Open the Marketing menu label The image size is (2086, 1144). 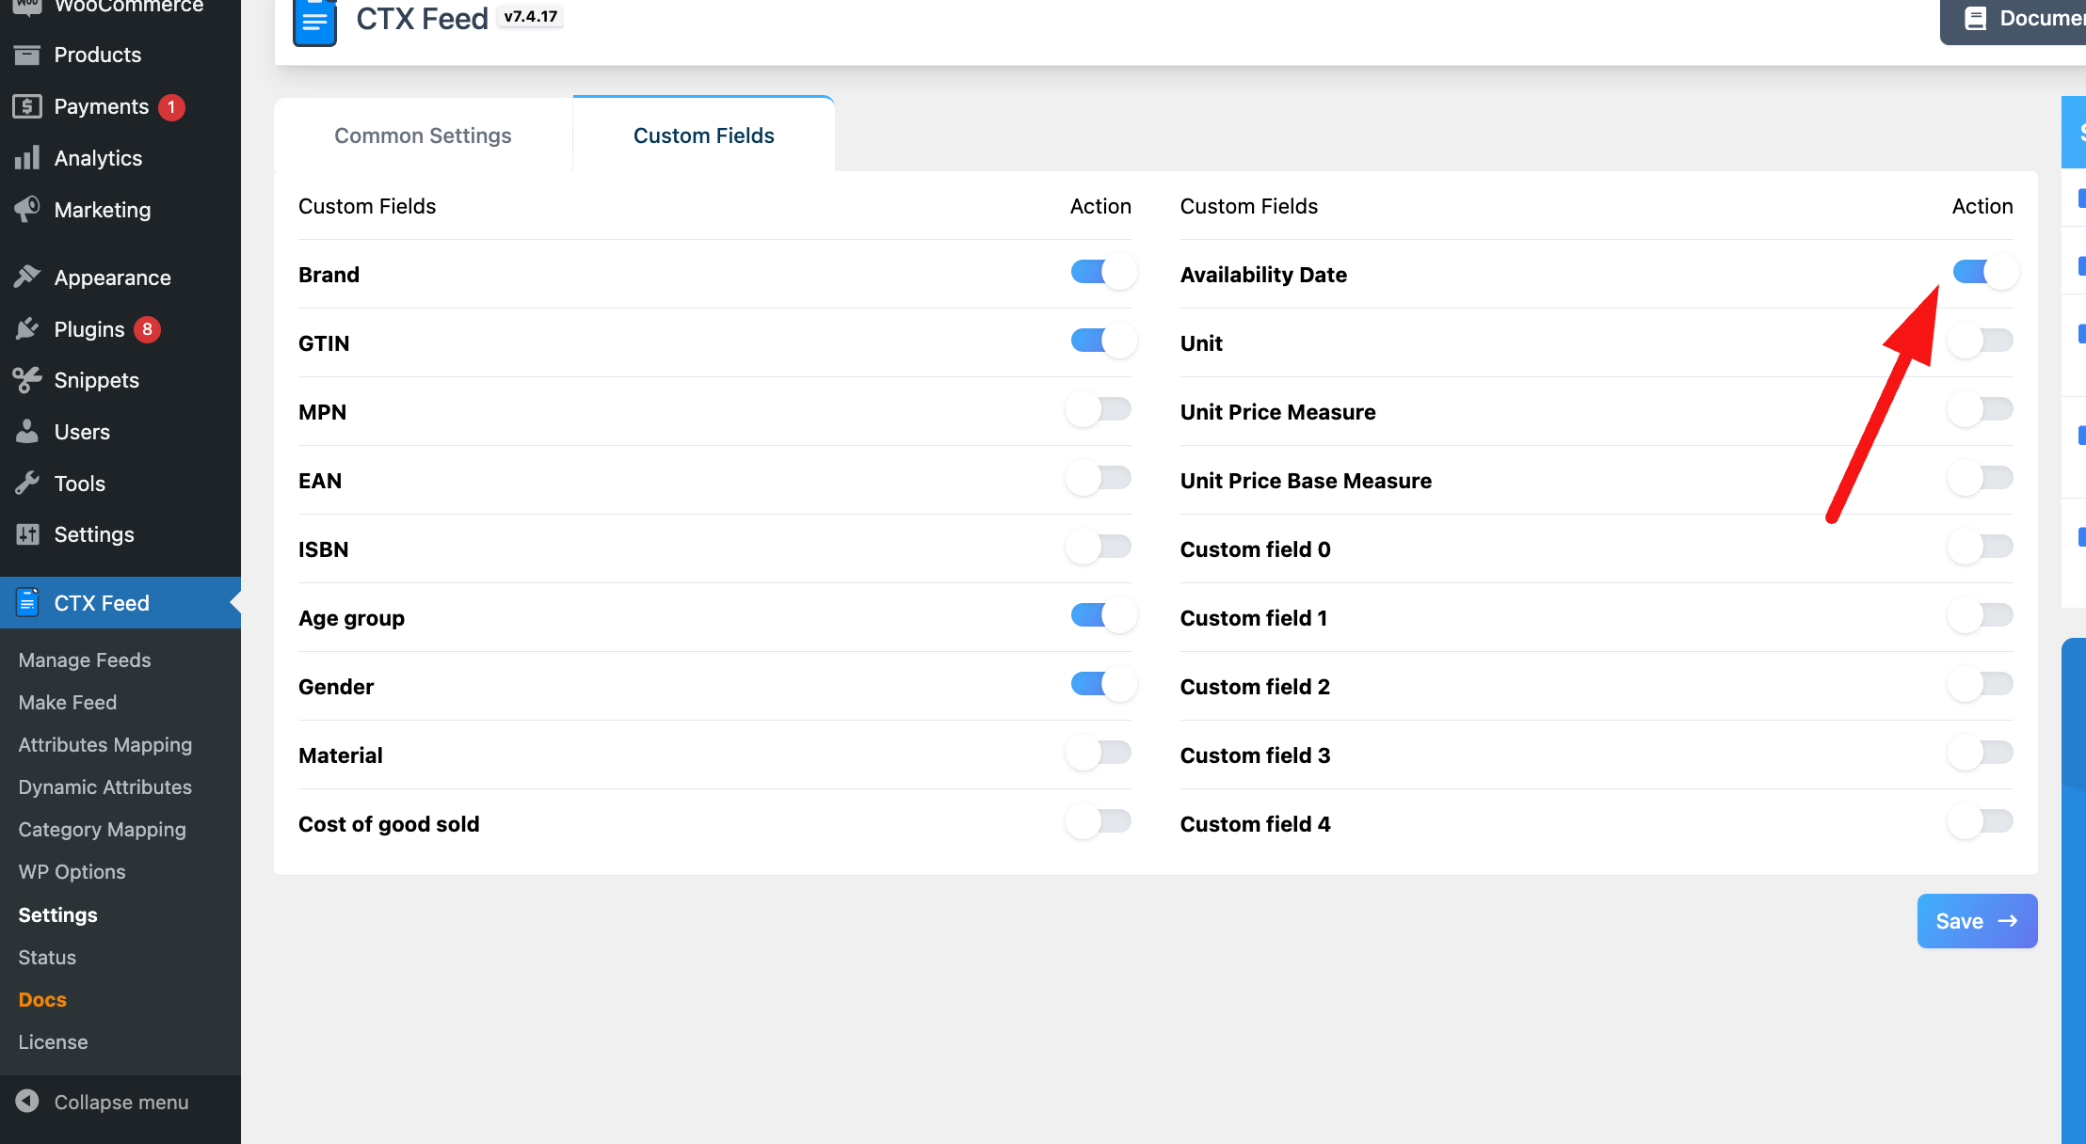tap(103, 210)
